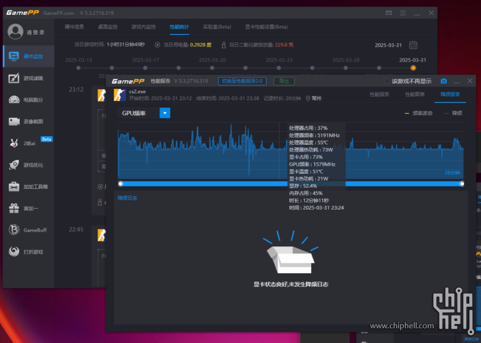Screen dimensions: 481x343
Task: Switch to 性能图表 tab in report window
Action: click(415, 94)
